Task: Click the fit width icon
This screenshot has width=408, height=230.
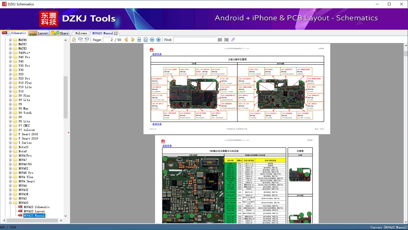Action: 139,40
